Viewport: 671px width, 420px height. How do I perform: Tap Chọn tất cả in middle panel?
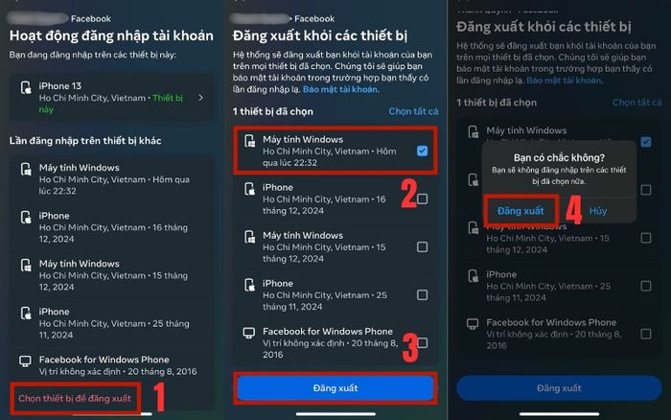pyautogui.click(x=413, y=111)
